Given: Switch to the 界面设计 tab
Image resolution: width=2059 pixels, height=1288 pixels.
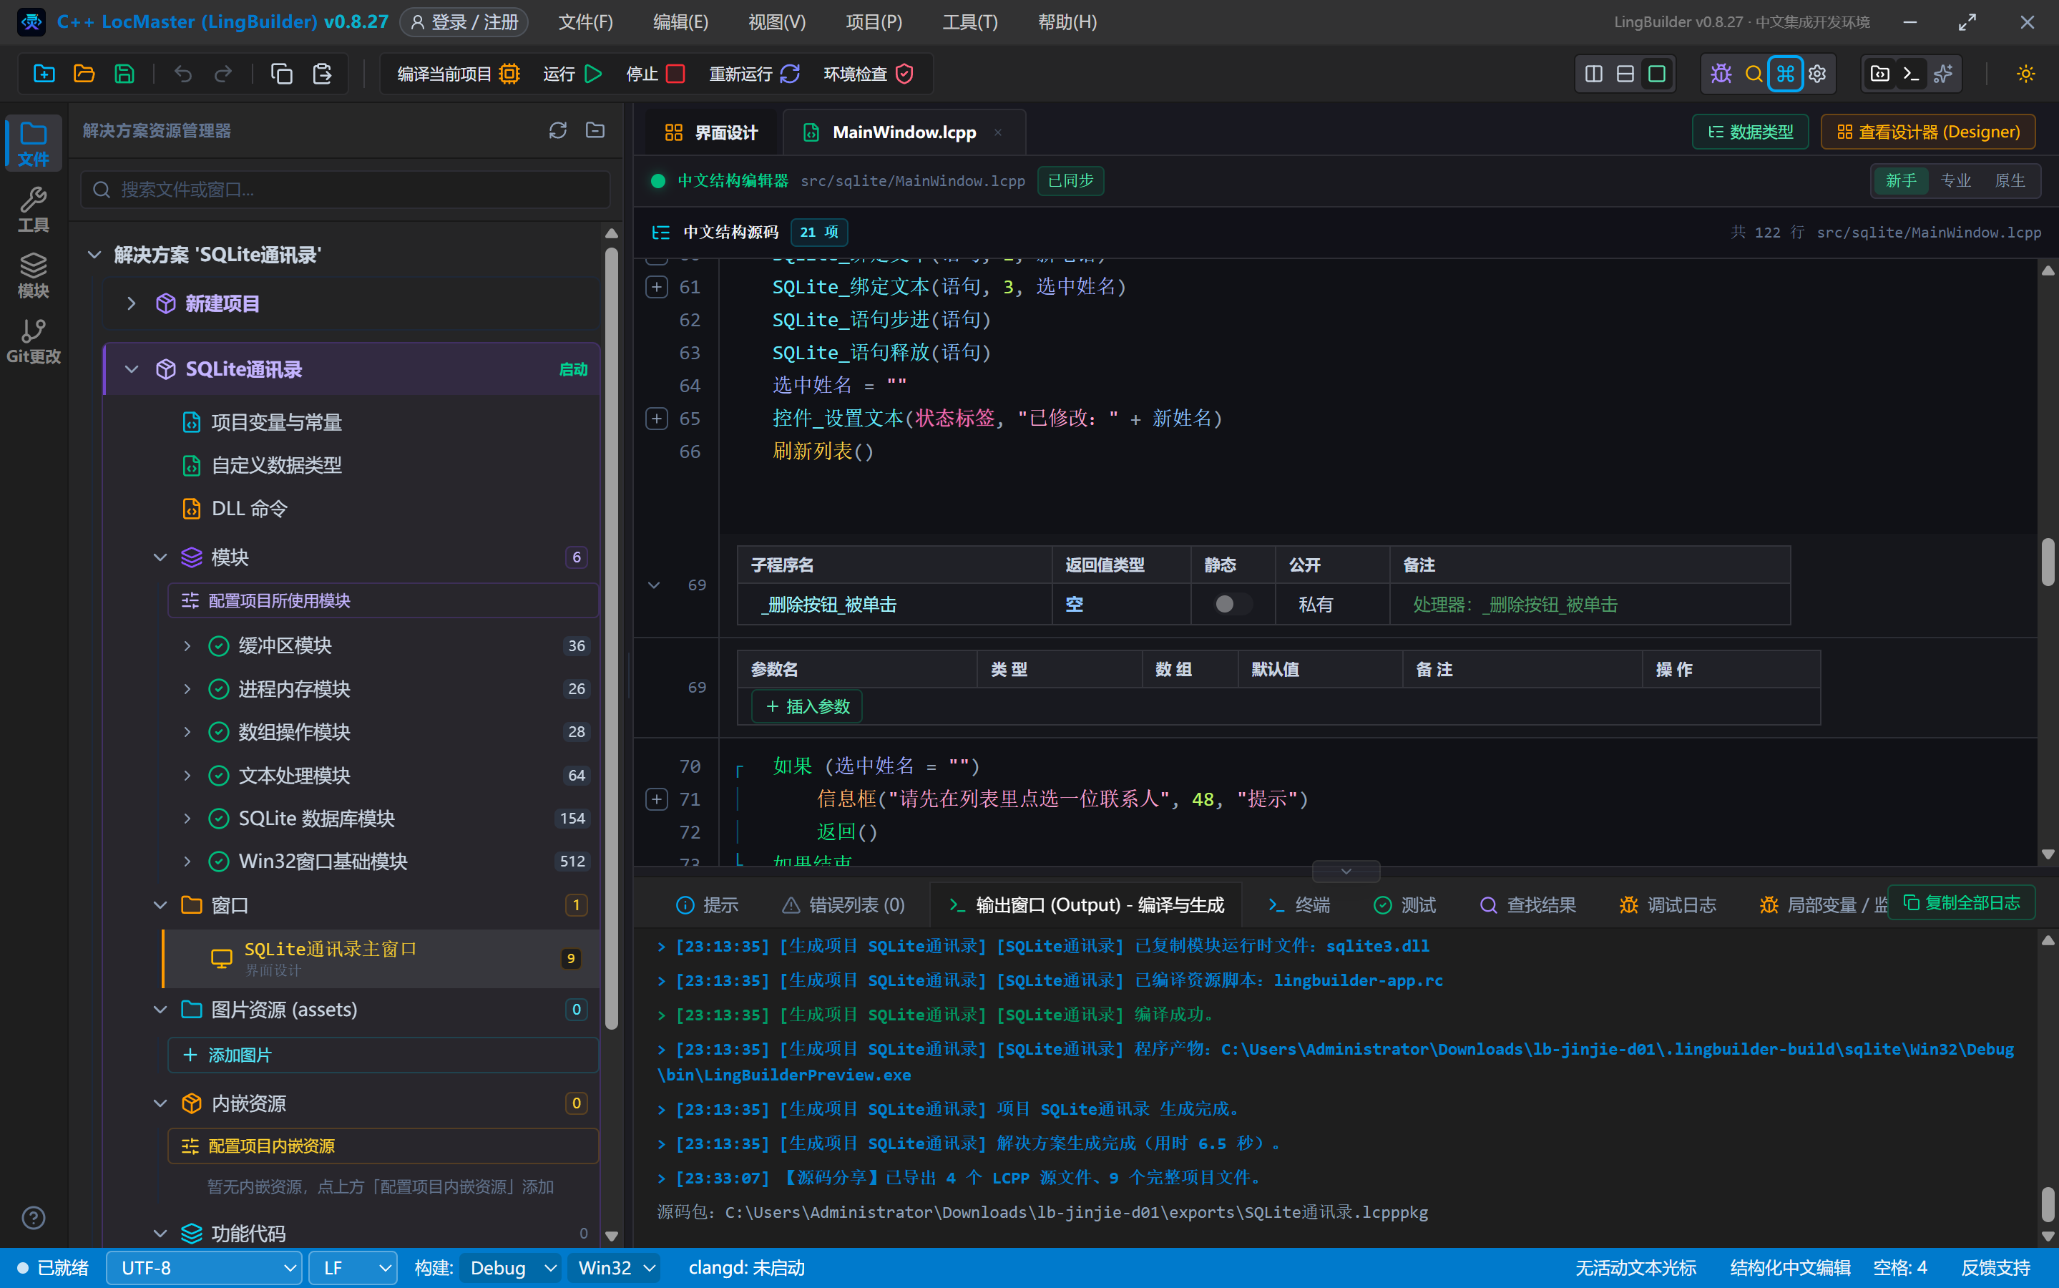Looking at the screenshot, I should coord(711,132).
